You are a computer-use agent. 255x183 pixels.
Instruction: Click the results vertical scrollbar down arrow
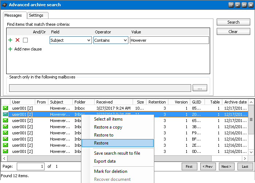[251, 152]
